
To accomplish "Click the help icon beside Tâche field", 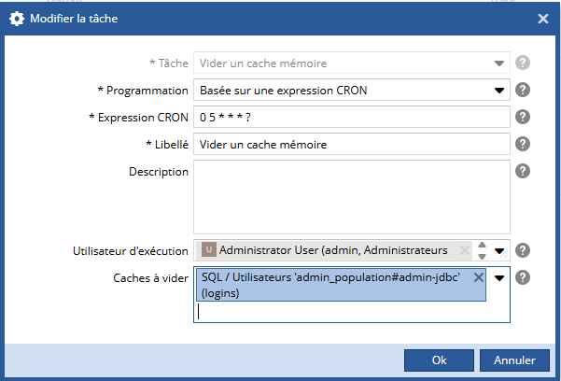I will (523, 63).
